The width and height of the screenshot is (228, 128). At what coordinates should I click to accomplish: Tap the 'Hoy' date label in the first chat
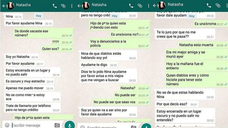[38, 16]
